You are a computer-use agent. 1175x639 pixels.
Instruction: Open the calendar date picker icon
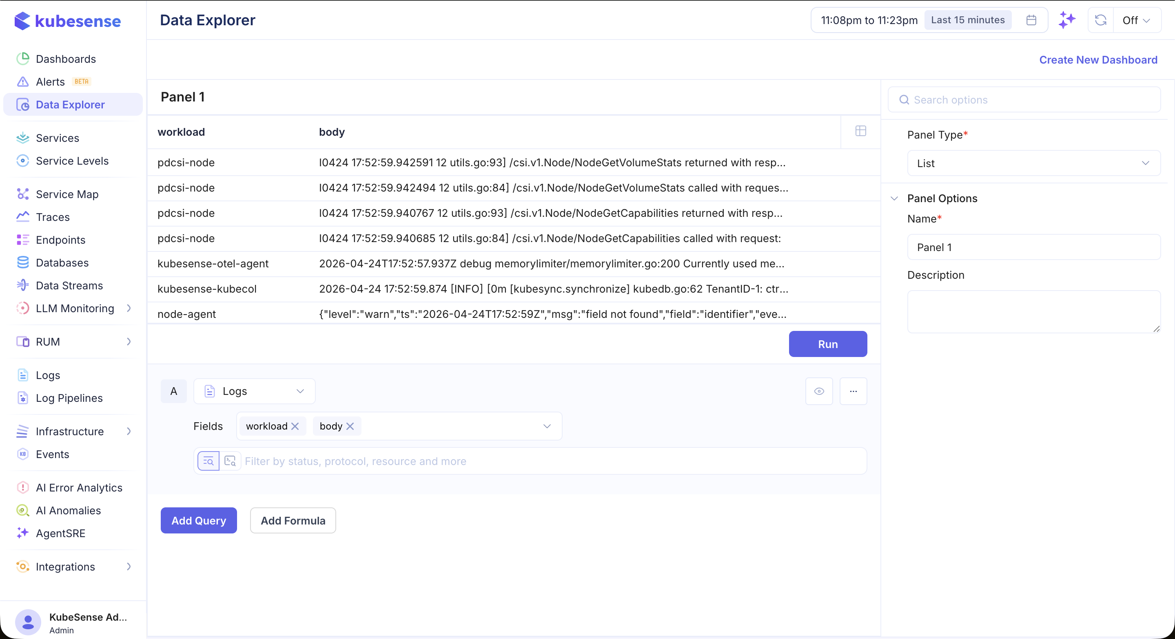point(1031,20)
